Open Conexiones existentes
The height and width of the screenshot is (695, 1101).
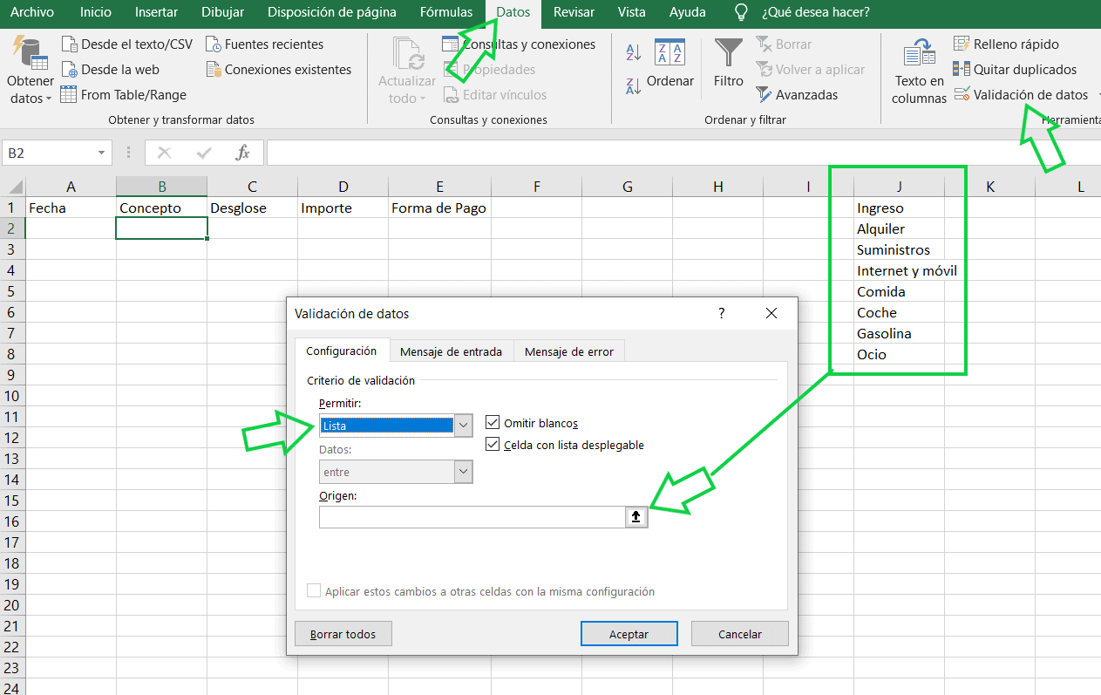(x=279, y=70)
